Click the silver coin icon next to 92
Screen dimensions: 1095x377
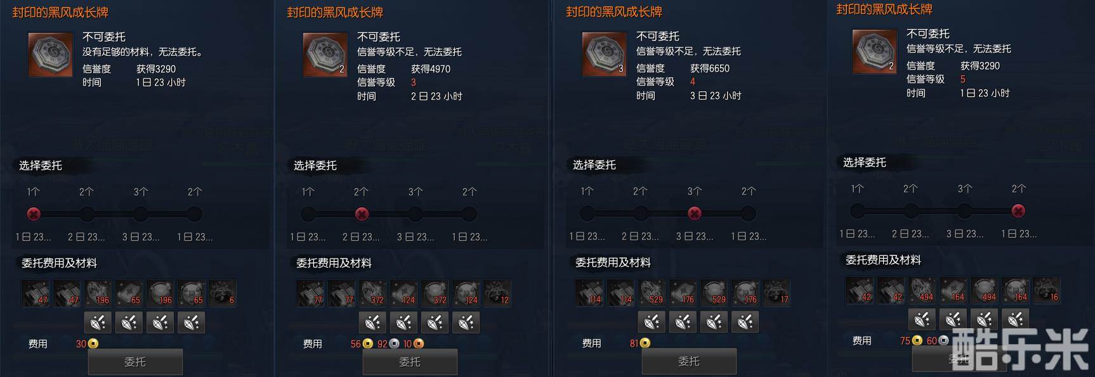394,343
